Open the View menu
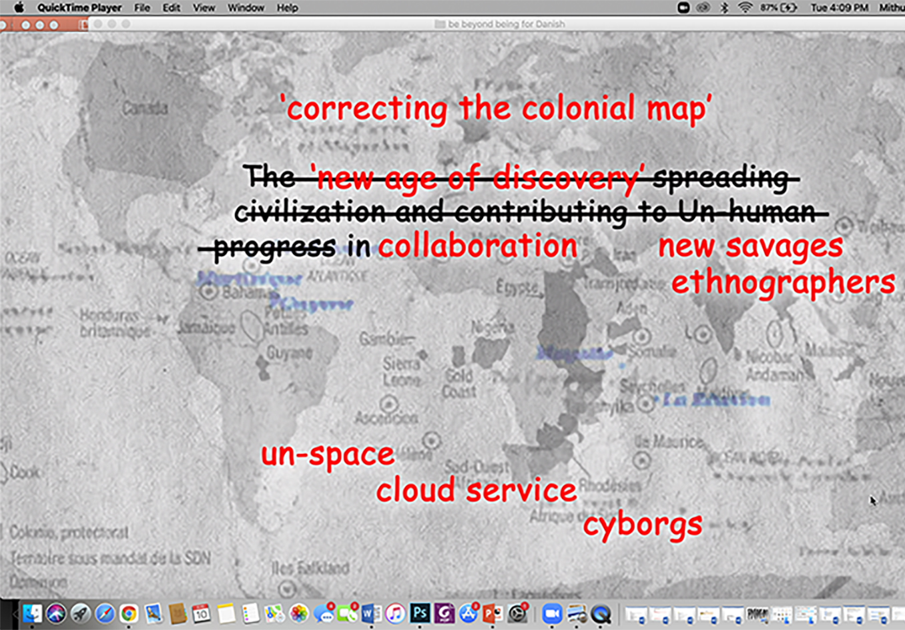The image size is (905, 630). (x=204, y=8)
